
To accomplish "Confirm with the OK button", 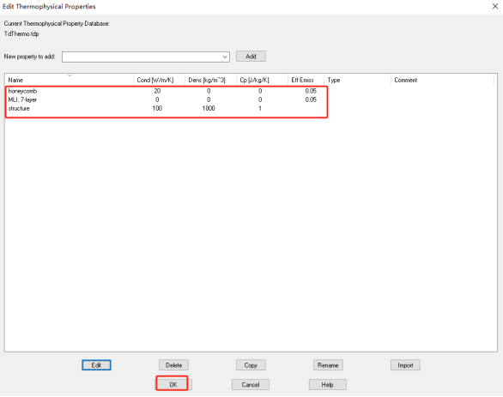I will [173, 384].
